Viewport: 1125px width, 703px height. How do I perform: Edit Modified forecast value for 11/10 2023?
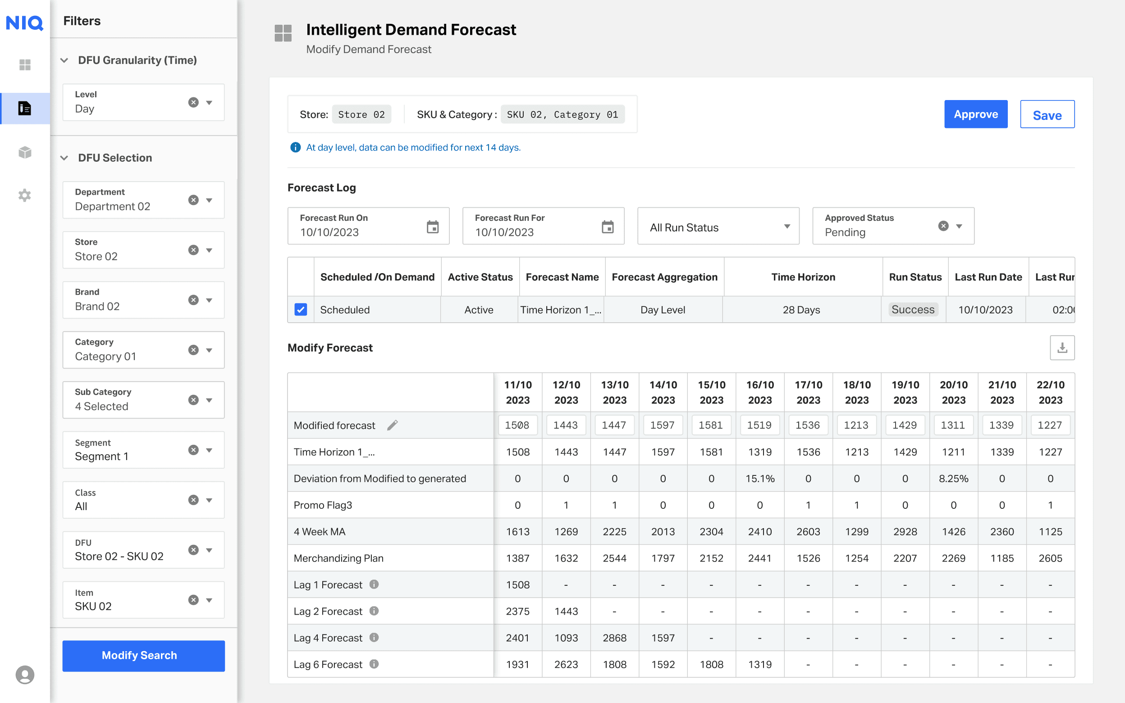pyautogui.click(x=518, y=425)
